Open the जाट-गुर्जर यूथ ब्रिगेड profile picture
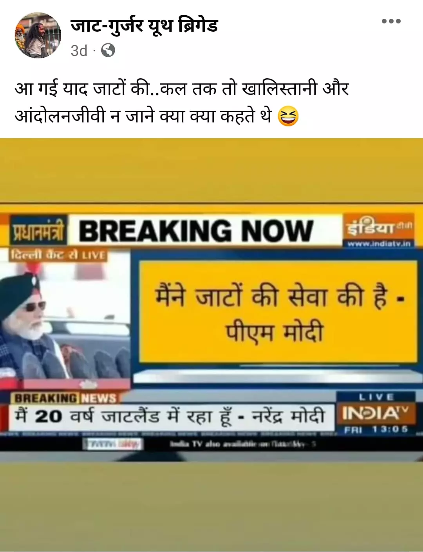Viewport: 423px width, 552px height. (38, 35)
